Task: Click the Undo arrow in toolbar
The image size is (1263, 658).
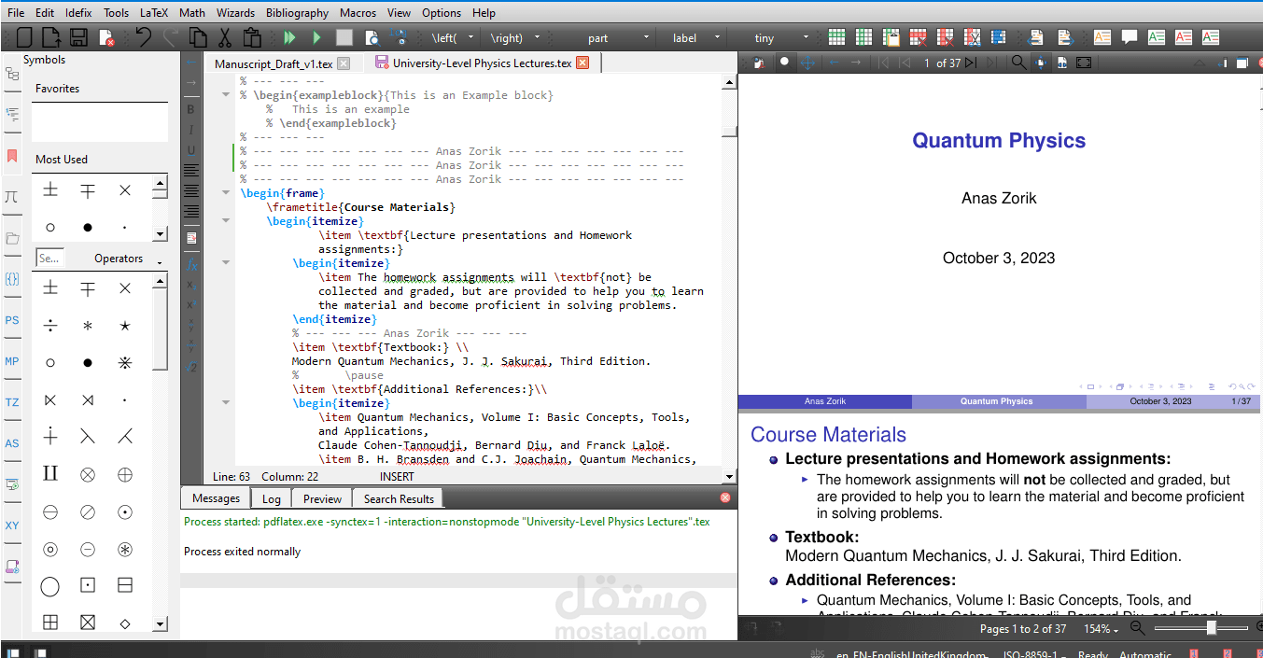Action: click(x=143, y=37)
